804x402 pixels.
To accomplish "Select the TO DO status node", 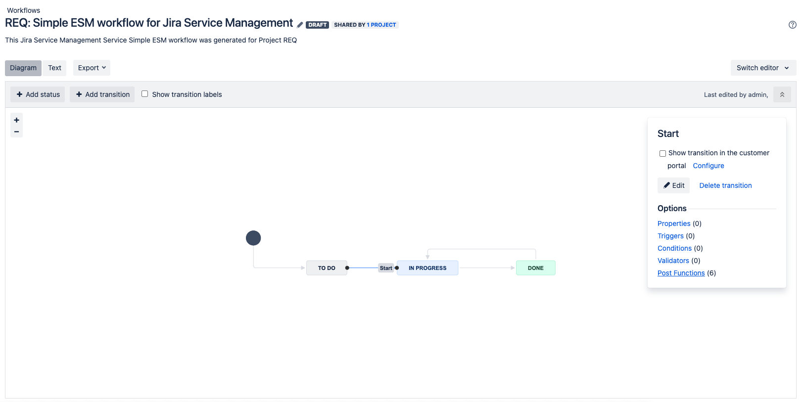I will pyautogui.click(x=327, y=268).
